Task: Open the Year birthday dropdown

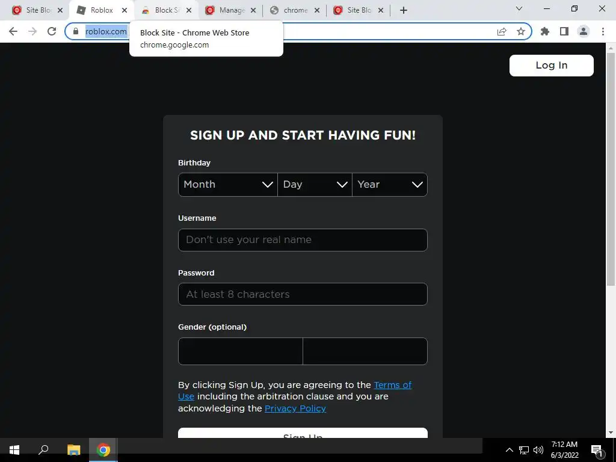Action: (x=390, y=184)
